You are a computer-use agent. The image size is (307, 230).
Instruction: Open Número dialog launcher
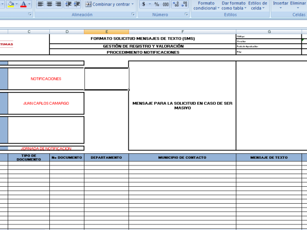186,14
